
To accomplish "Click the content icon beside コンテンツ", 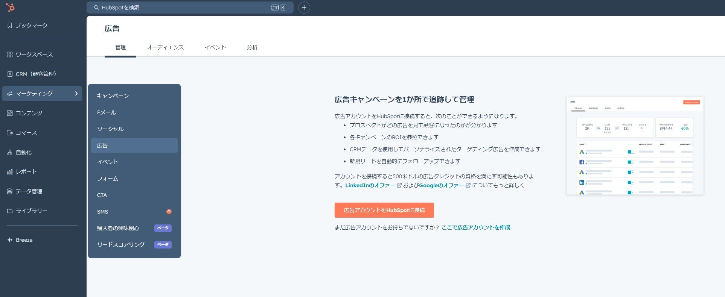I will [x=10, y=113].
